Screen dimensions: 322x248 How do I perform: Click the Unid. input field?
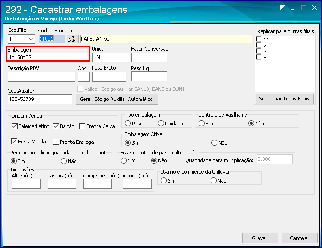(x=111, y=57)
